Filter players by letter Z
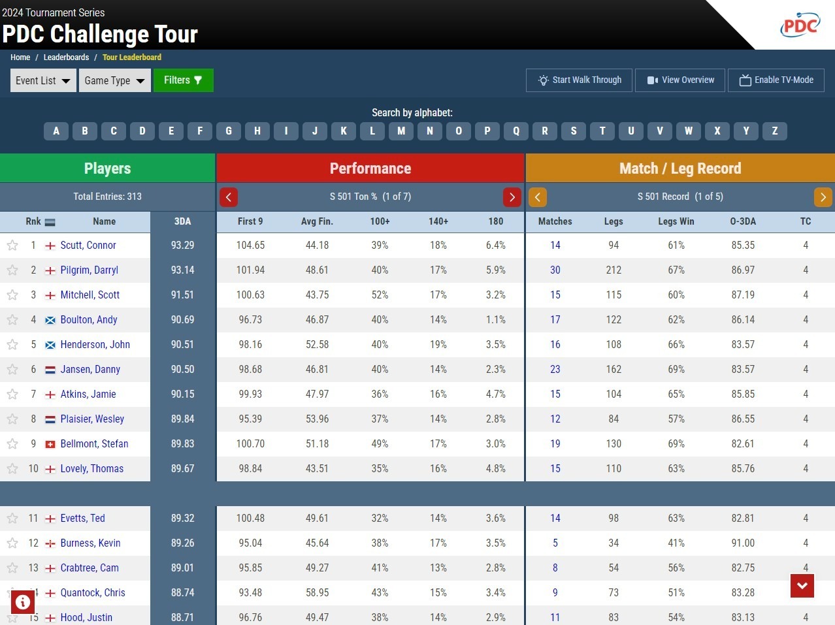This screenshot has width=835, height=625. [775, 131]
